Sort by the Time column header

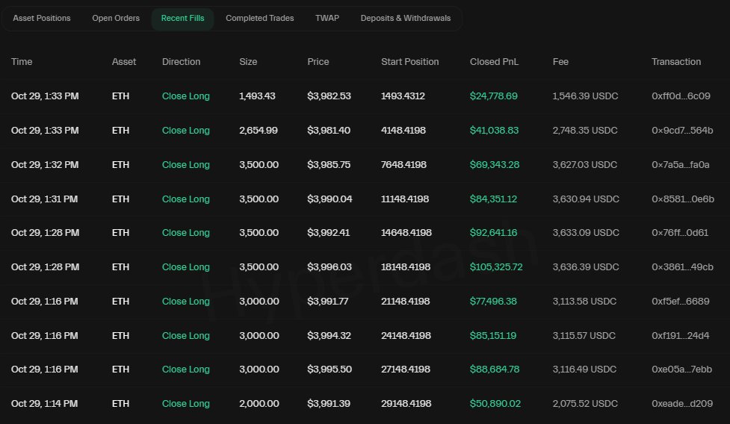point(22,62)
